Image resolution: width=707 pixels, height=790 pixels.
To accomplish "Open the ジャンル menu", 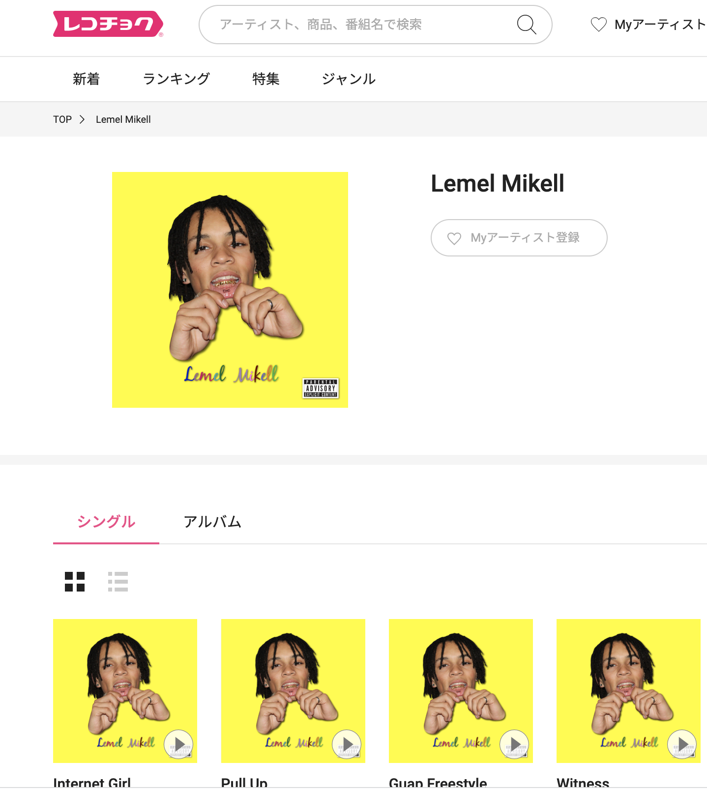I will (349, 79).
